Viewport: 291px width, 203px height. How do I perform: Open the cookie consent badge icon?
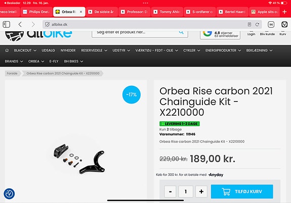[x=9, y=194]
